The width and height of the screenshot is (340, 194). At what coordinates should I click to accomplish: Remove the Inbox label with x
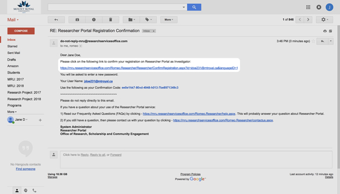pyautogui.click(x=153, y=31)
